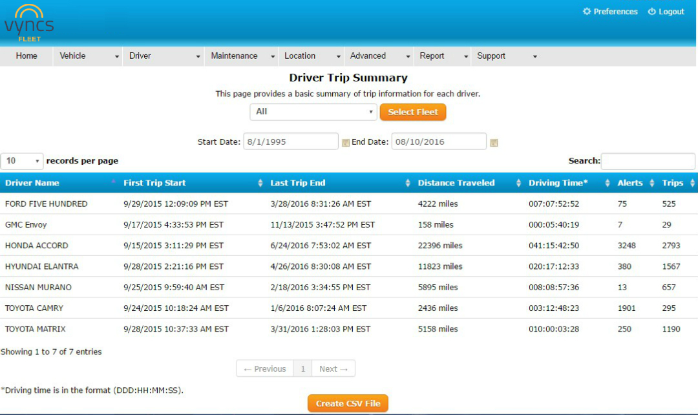The image size is (698, 415).
Task: Sort by First Trip Start arrows
Action: coord(260,183)
